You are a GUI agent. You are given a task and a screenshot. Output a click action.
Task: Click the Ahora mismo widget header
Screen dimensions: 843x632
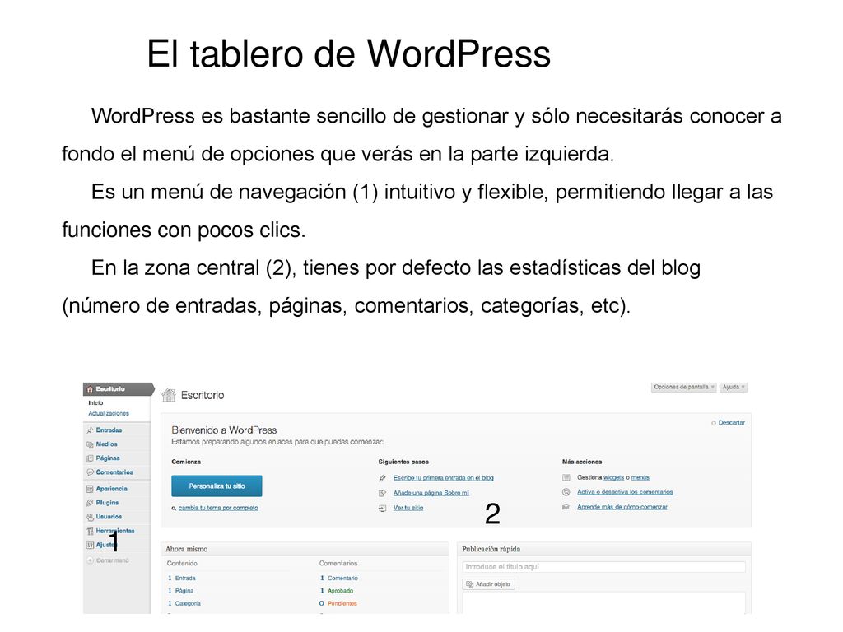tap(305, 549)
